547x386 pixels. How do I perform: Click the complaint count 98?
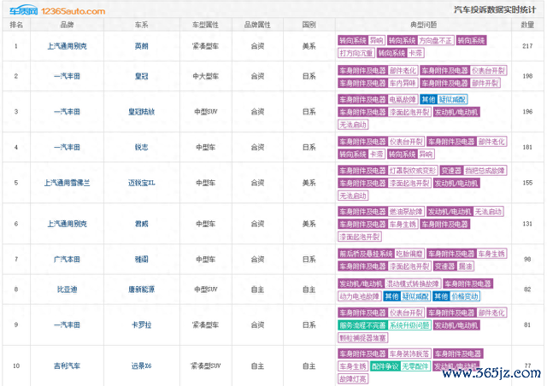tap(527, 260)
